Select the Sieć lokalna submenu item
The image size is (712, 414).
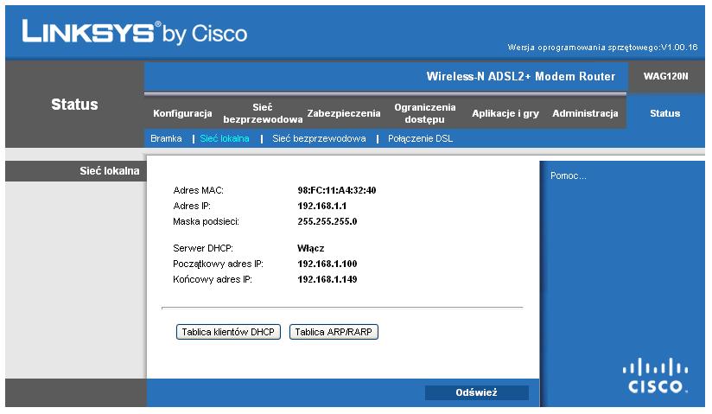point(225,138)
